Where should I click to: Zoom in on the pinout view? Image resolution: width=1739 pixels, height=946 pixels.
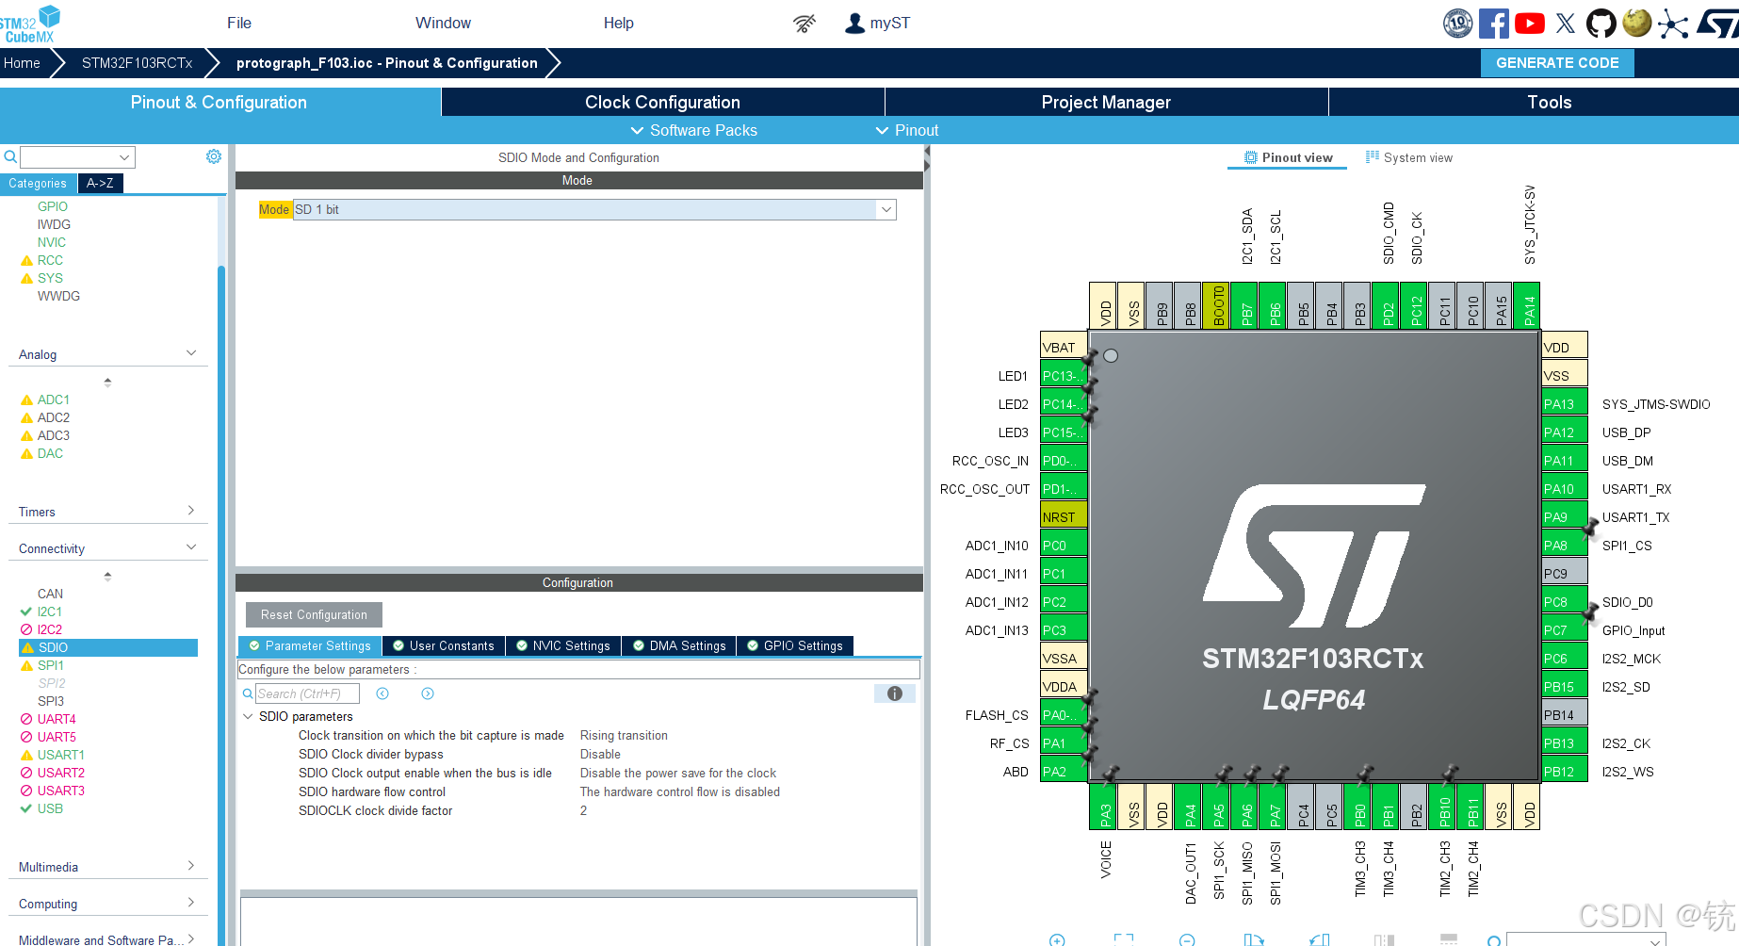[1057, 940]
